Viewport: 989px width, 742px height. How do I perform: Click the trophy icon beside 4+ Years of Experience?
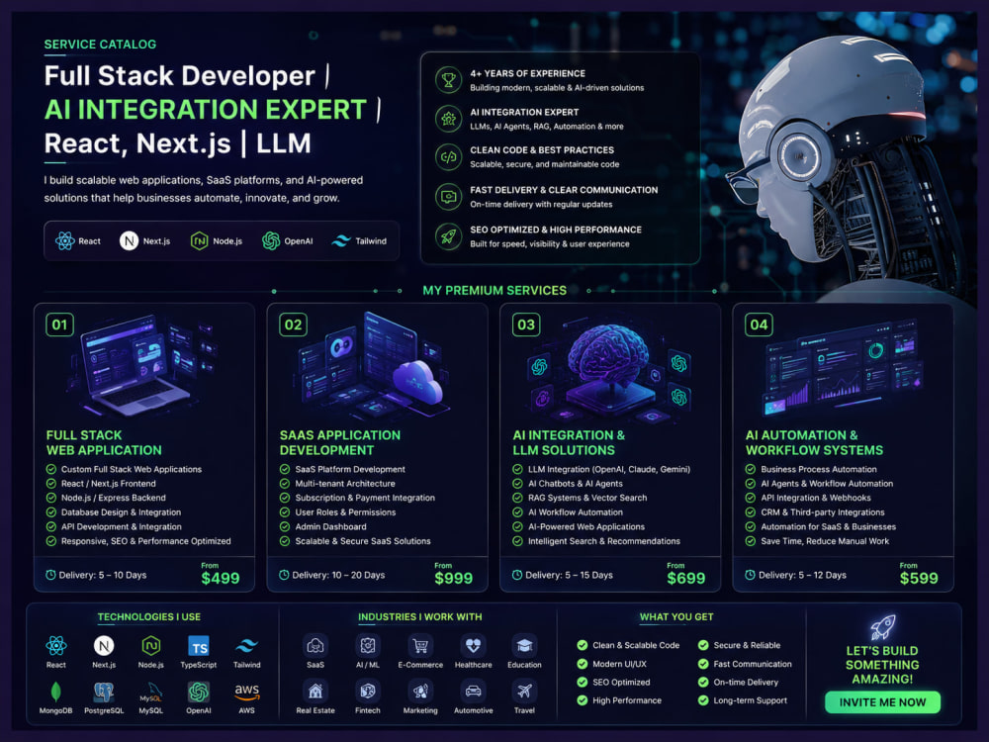pos(448,80)
